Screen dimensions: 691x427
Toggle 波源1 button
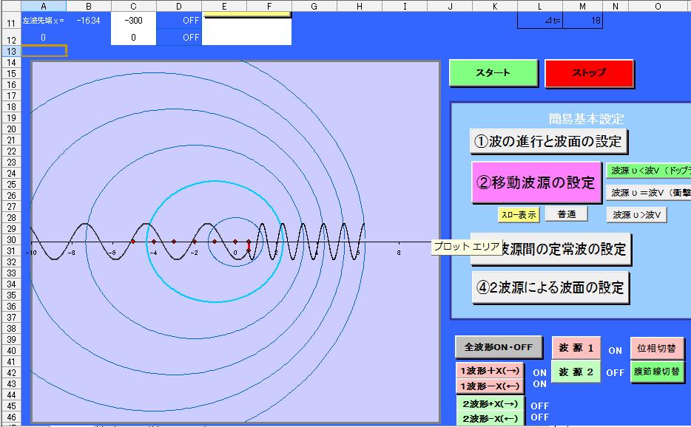[576, 348]
